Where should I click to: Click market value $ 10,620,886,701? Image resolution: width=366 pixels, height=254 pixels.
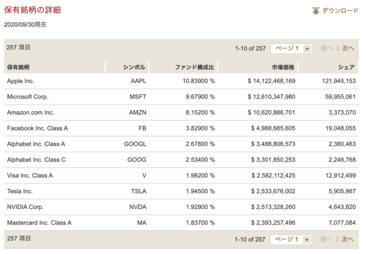(271, 113)
